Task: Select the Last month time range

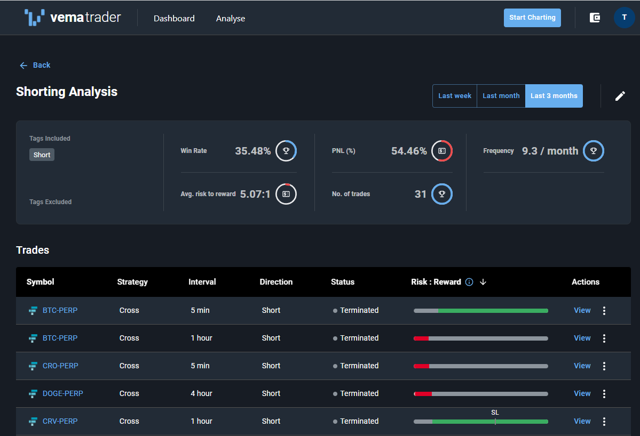Action: (x=501, y=96)
